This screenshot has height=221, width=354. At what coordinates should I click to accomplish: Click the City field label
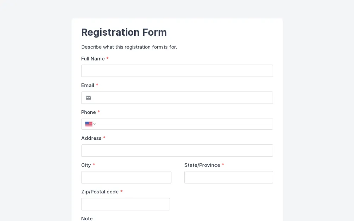[86, 165]
